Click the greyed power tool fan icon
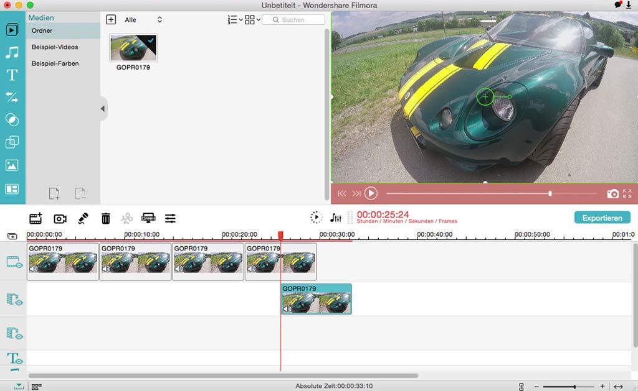 tap(127, 218)
